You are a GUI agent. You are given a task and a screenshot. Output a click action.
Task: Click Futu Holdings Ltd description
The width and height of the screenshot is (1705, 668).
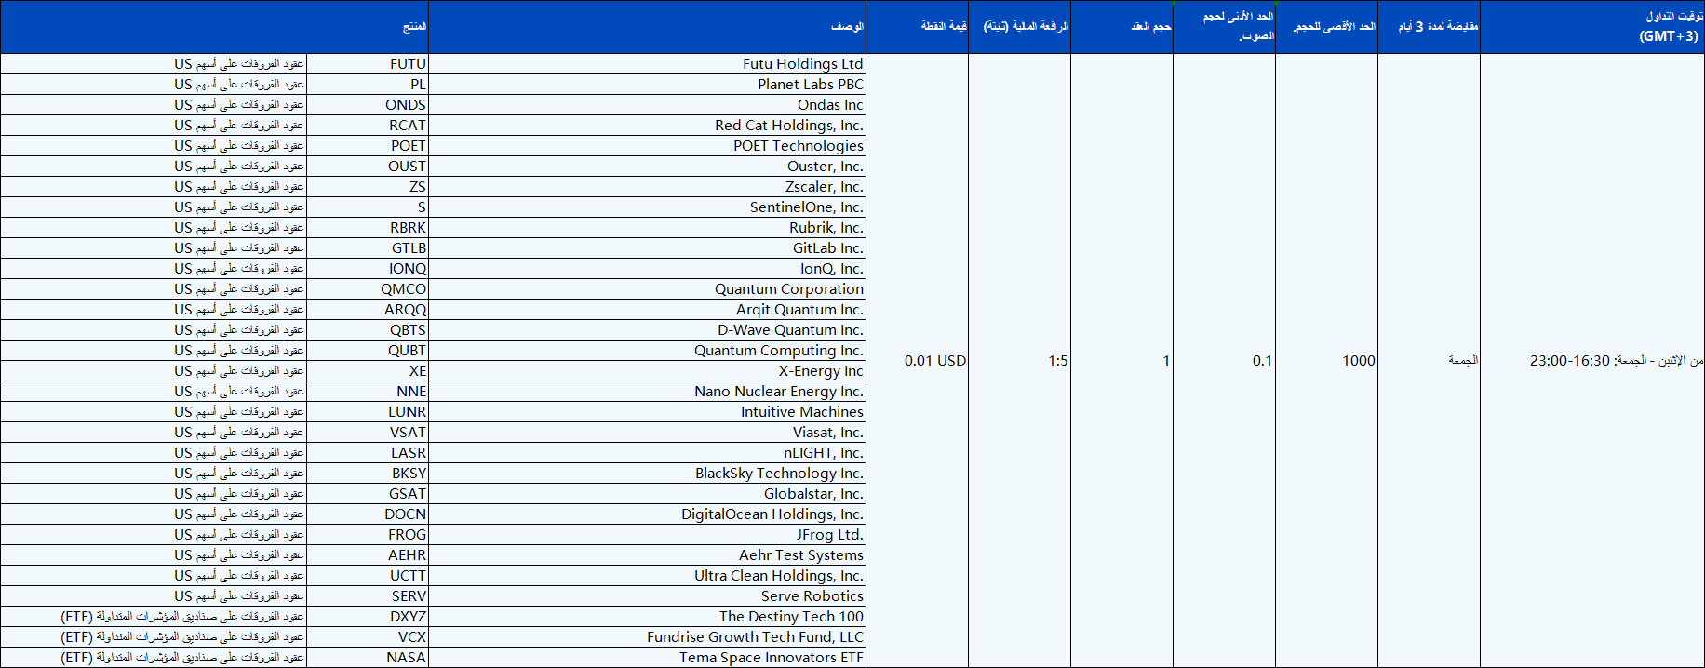648,64
